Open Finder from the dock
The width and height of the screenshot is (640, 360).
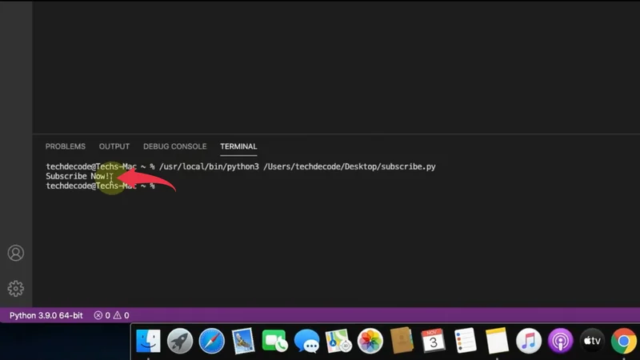tap(149, 342)
